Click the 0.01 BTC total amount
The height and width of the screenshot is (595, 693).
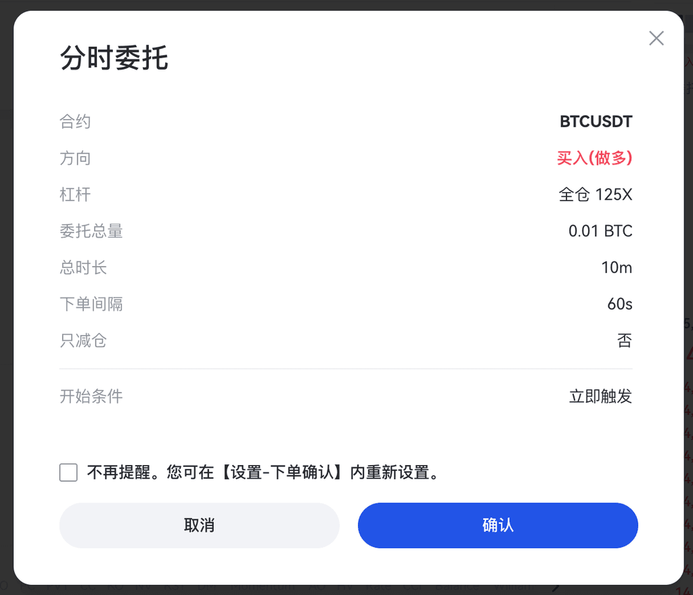point(600,232)
